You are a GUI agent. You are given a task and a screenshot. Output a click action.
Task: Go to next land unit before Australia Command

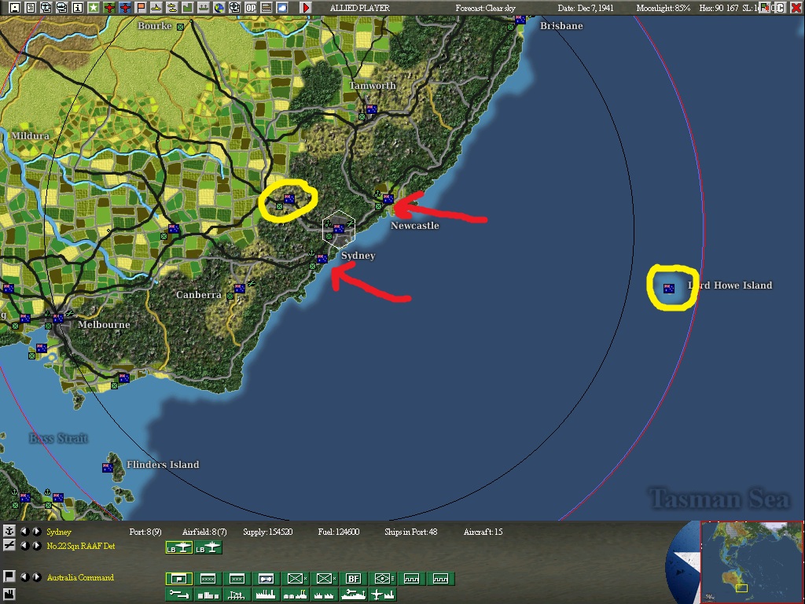(37, 577)
